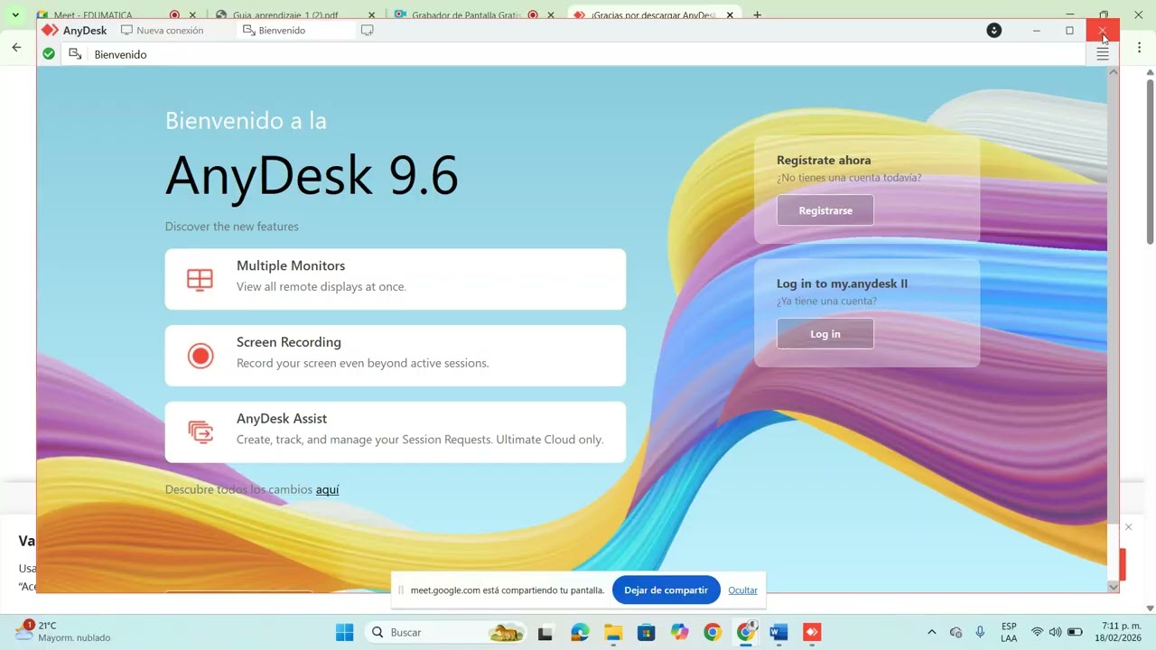Open the Multiple Monitors card
This screenshot has width=1156, height=650.
[396, 279]
